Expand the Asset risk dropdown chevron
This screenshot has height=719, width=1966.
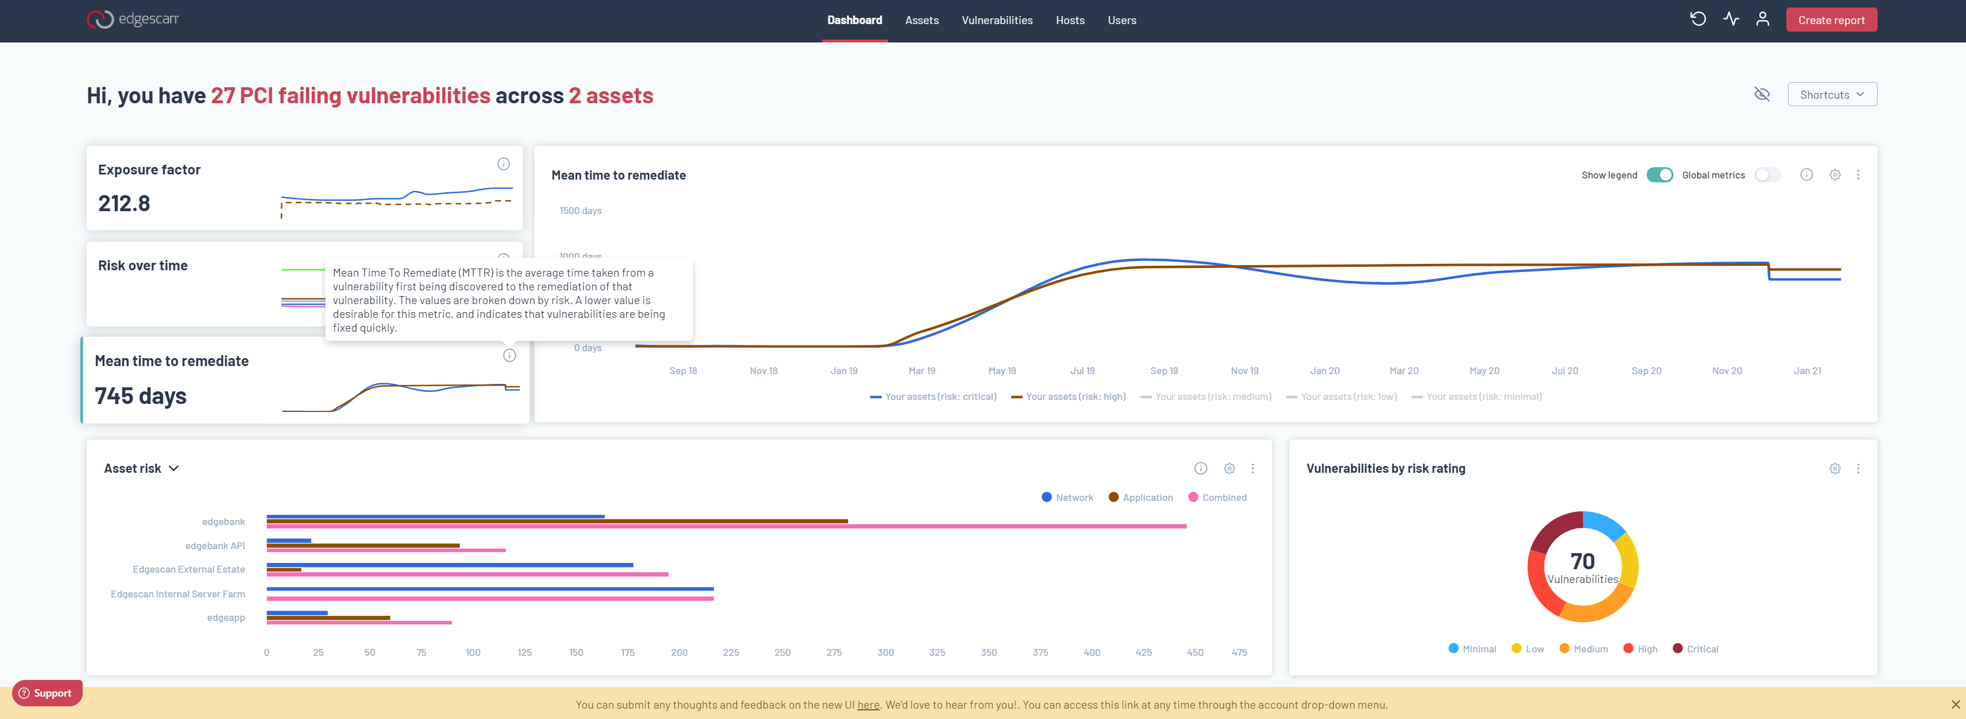[174, 469]
